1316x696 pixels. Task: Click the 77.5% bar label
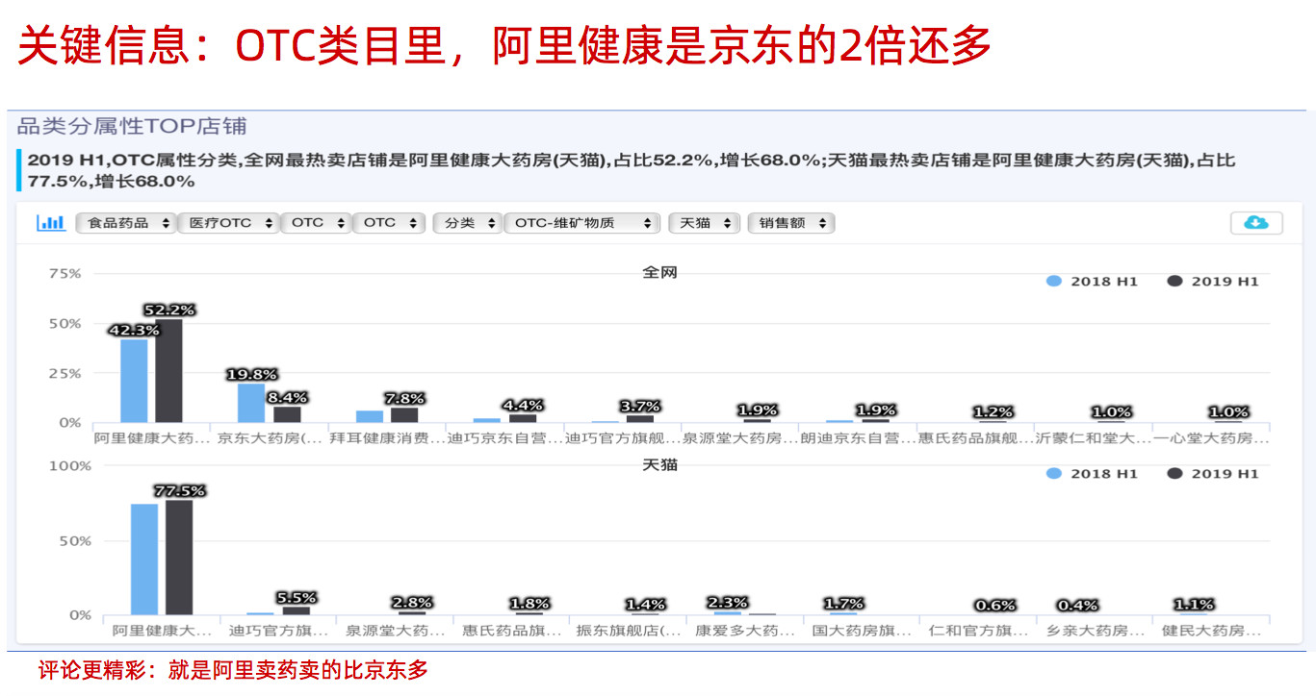(x=179, y=490)
